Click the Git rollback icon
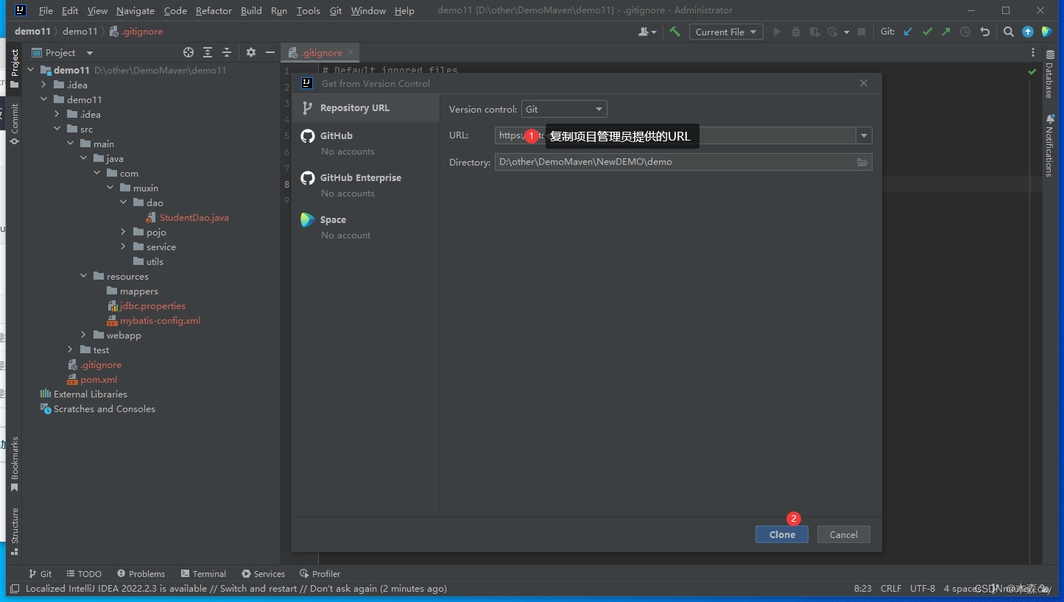The height and width of the screenshot is (602, 1064). 984,32
